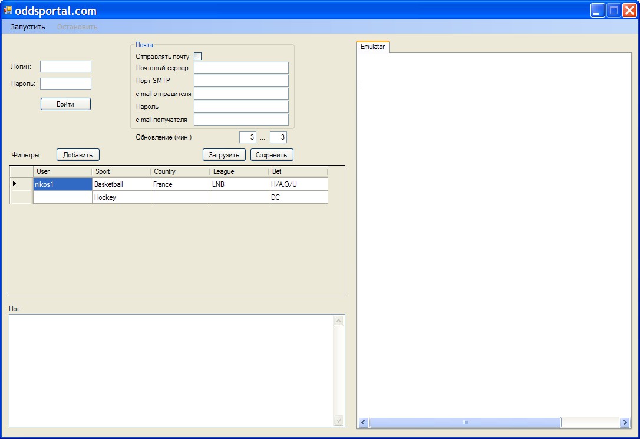Image resolution: width=640 pixels, height=439 pixels.
Task: Click the grayed Остановить menu item
Action: (x=77, y=27)
